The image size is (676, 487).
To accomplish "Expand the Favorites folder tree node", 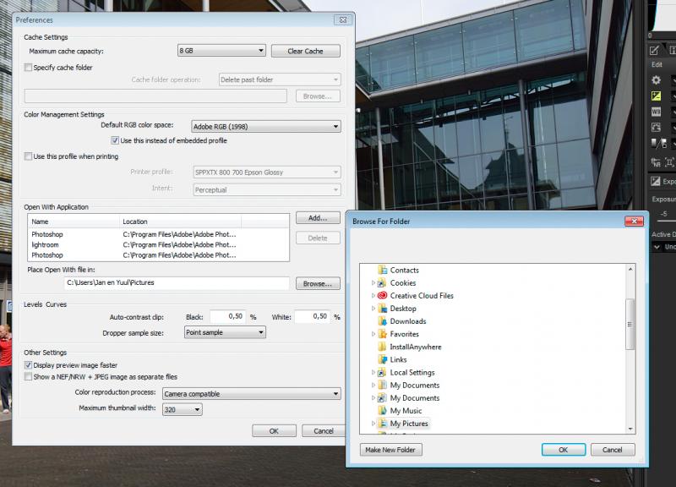I will [x=373, y=334].
